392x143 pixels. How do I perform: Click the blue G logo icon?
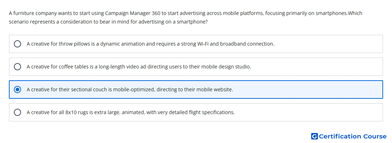[x=314, y=136]
